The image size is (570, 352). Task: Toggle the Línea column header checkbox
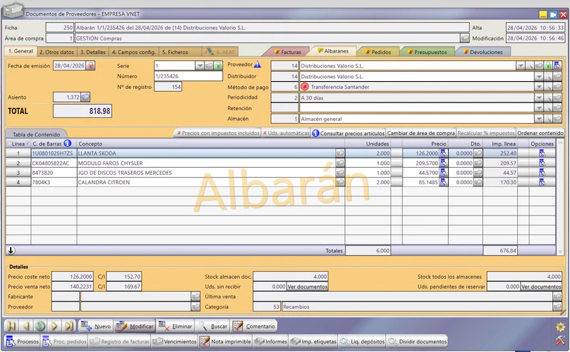[x=9, y=144]
